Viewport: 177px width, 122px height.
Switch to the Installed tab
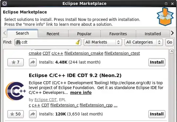(x=153, y=34)
